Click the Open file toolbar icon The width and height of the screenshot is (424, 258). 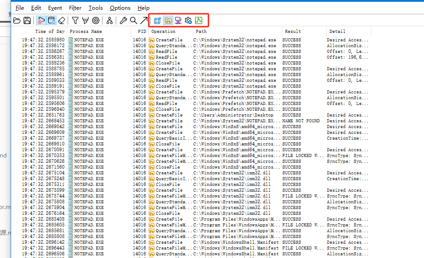click(17, 20)
